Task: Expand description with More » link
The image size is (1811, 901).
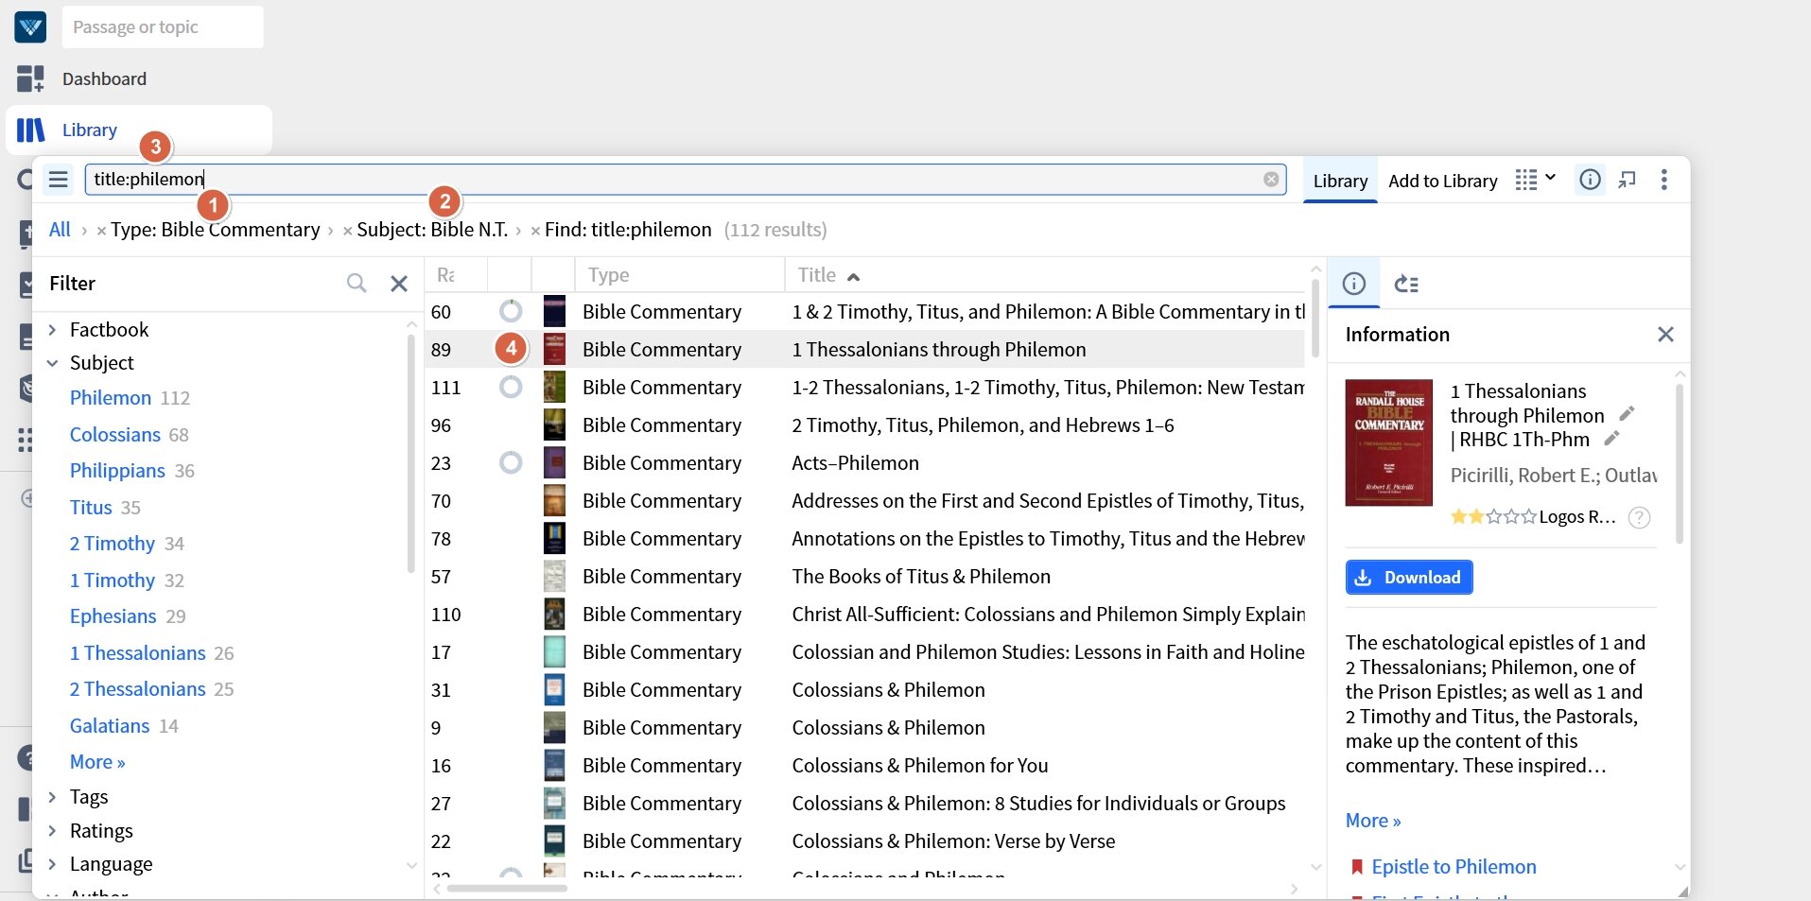Action: pos(1373,821)
